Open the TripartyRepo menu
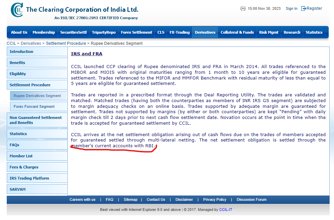 pos(104,32)
